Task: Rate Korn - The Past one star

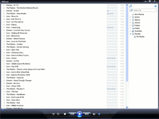Action: coord(108,91)
